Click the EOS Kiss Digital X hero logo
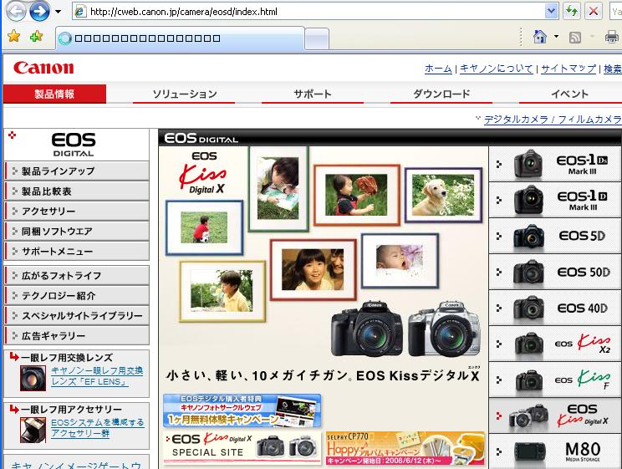The height and width of the screenshot is (469, 622). (203, 173)
